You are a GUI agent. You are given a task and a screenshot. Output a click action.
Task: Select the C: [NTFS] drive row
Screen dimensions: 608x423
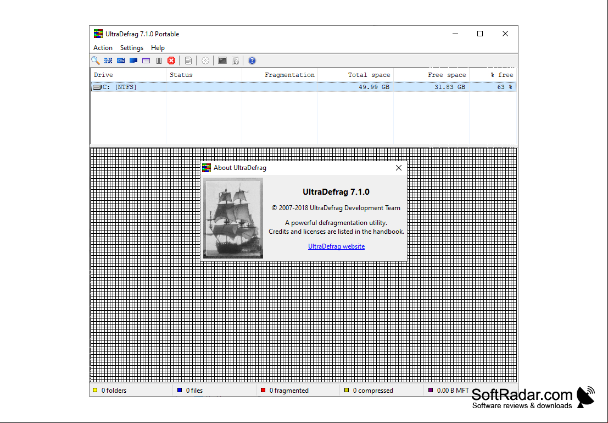(x=304, y=87)
